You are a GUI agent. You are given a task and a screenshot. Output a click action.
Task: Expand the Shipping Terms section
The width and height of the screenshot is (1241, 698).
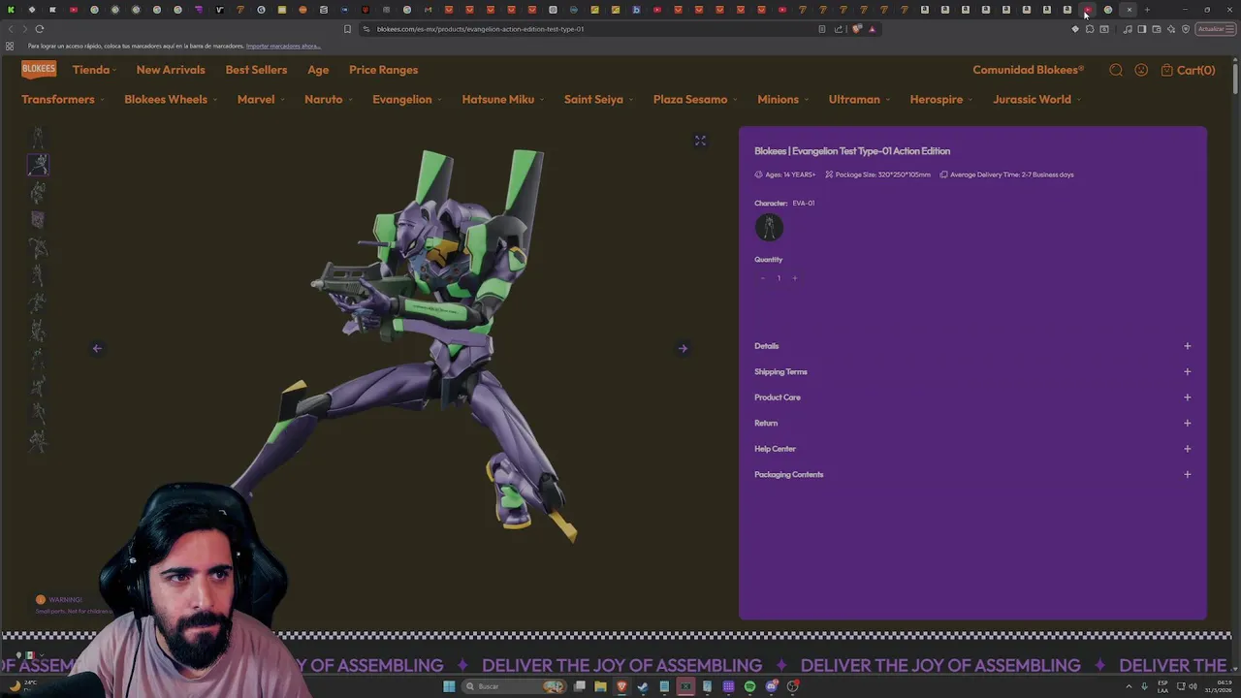(x=972, y=371)
